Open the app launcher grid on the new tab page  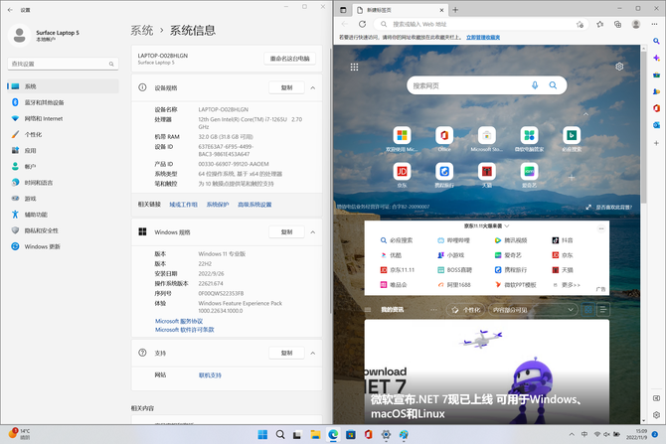(354, 67)
